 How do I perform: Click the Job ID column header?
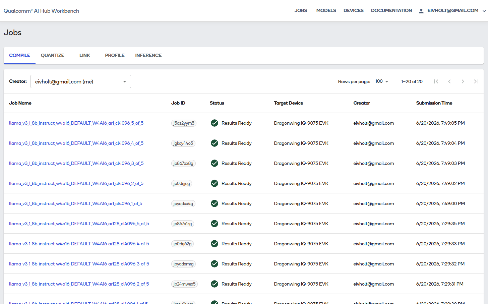pyautogui.click(x=178, y=103)
